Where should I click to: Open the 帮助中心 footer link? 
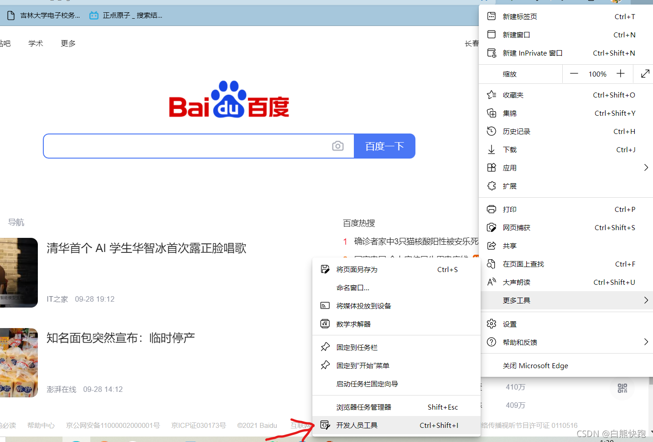pos(41,425)
